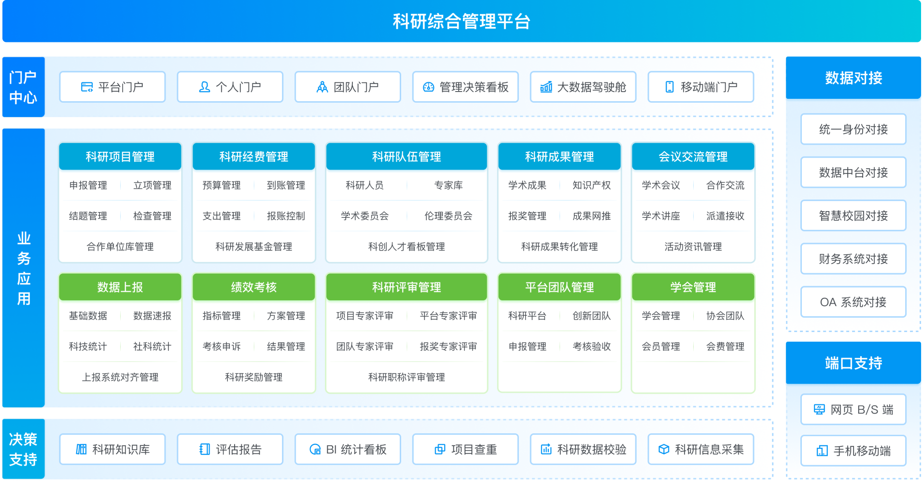Click the 手机移动端 button

coord(853,451)
